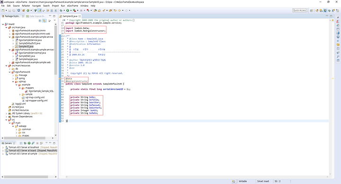341x184 pixels.
Task: Open Servers view menu triangle
Action: pyautogui.click(x=46, y=143)
